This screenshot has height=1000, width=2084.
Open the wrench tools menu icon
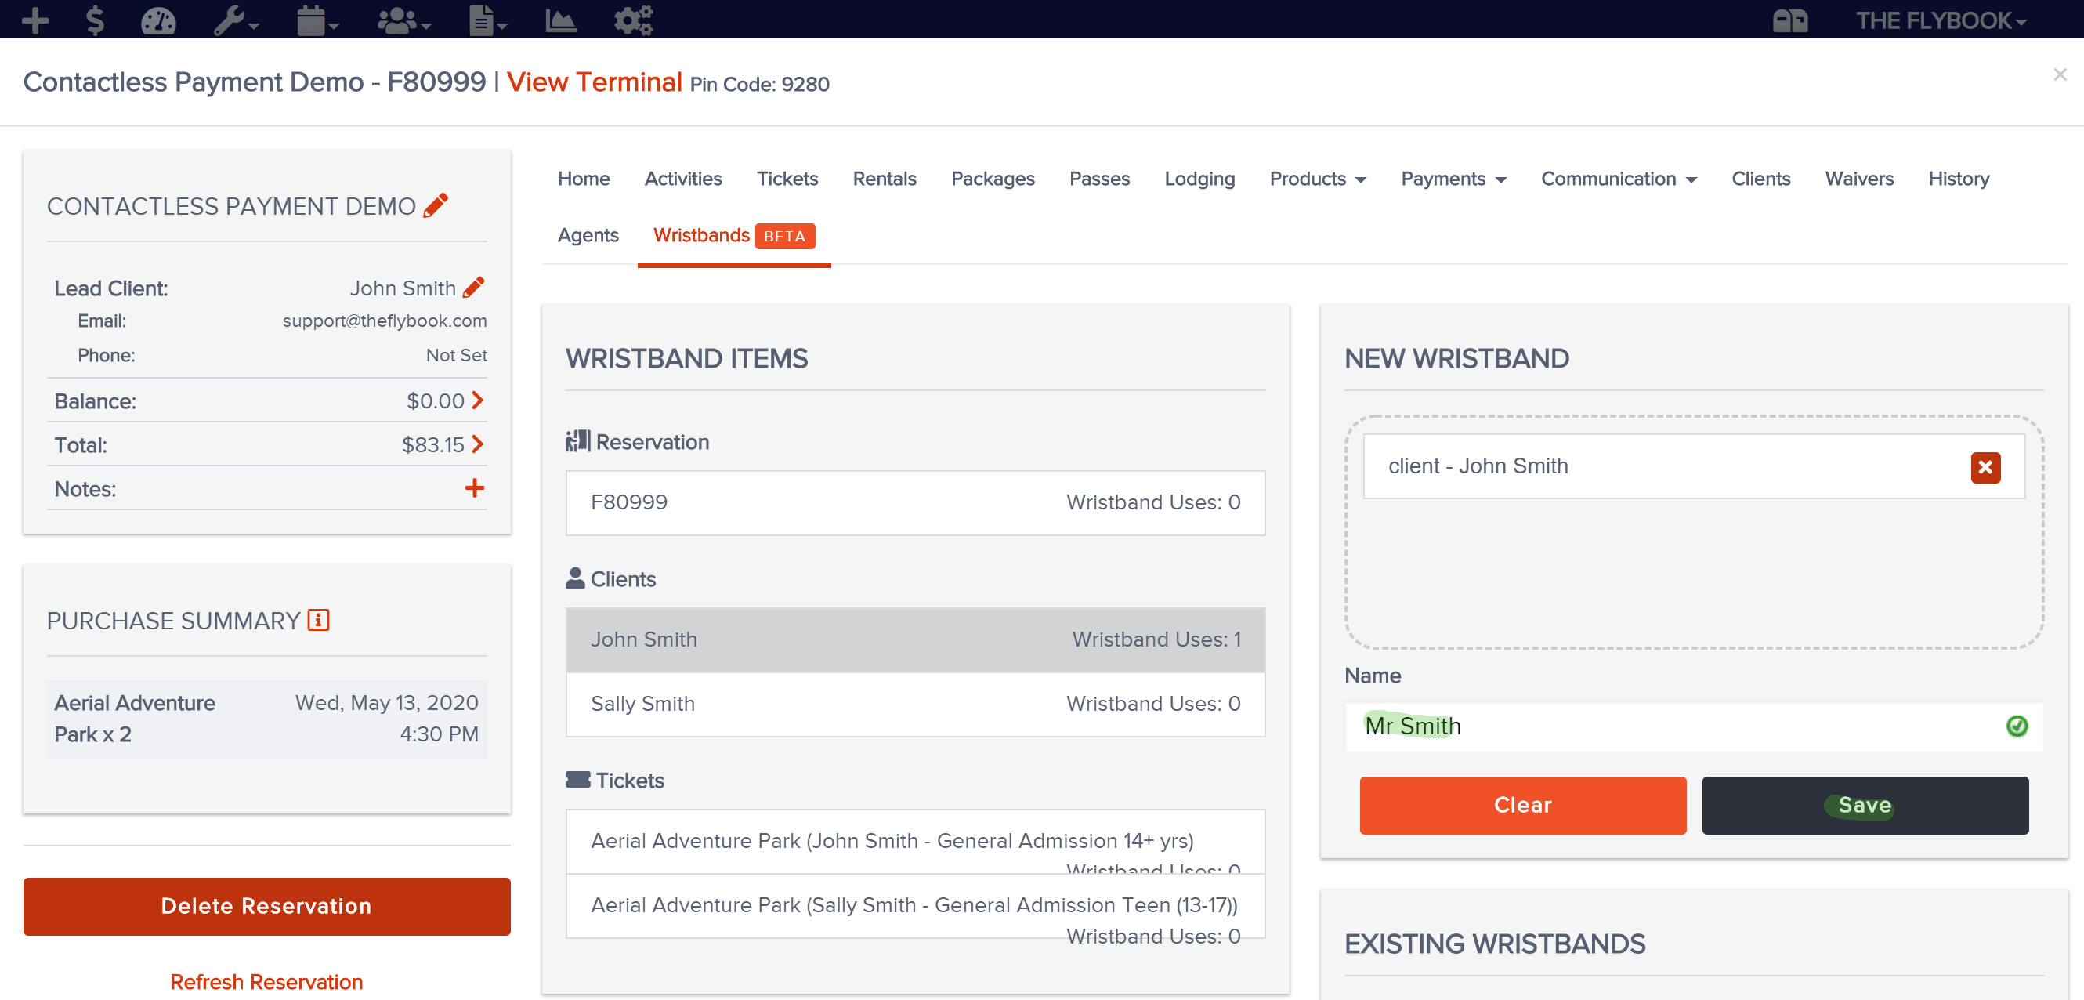pyautogui.click(x=235, y=20)
